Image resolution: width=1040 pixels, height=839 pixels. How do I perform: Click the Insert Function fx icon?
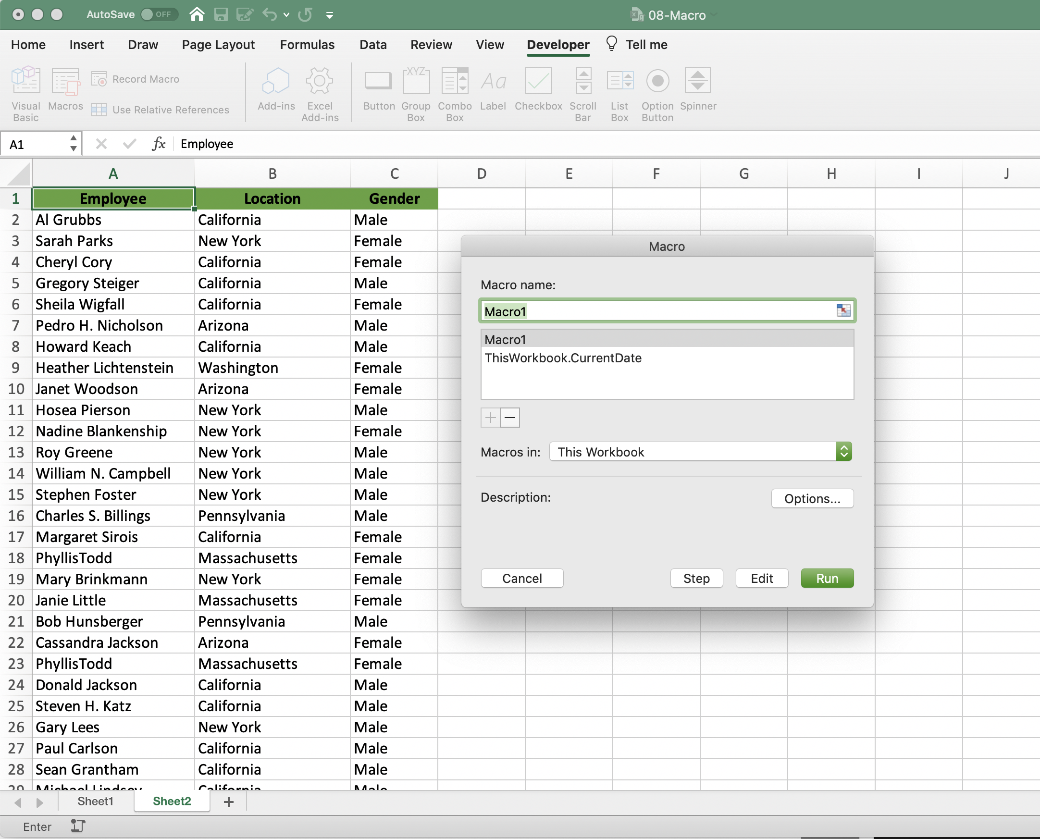[x=159, y=144]
